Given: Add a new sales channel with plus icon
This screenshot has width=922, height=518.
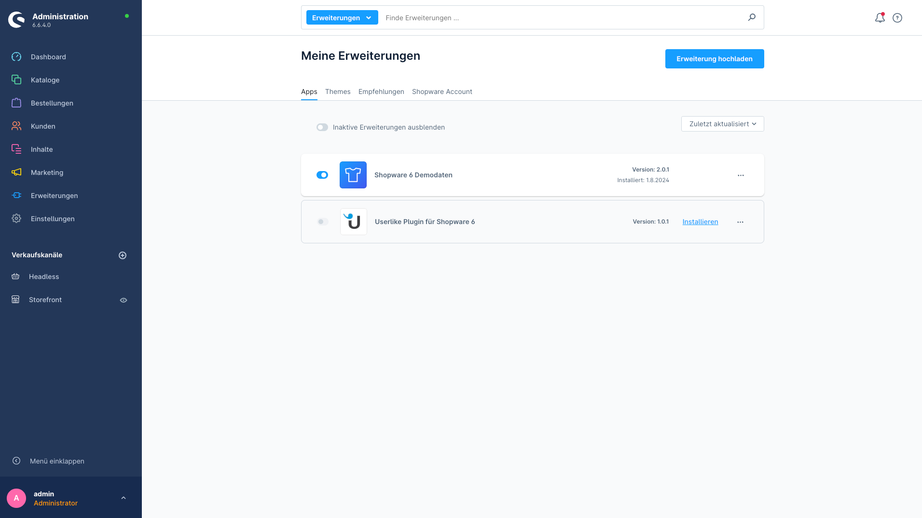Looking at the screenshot, I should pos(123,255).
